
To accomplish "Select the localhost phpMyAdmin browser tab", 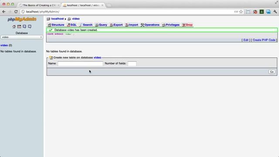I will point(82,5).
